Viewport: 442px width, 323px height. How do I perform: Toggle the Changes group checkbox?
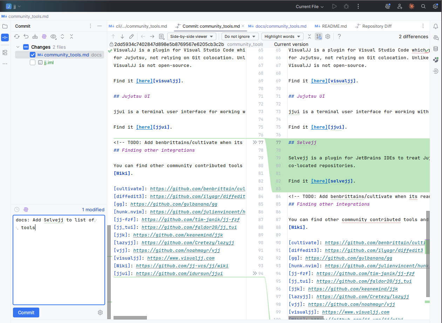point(26,47)
